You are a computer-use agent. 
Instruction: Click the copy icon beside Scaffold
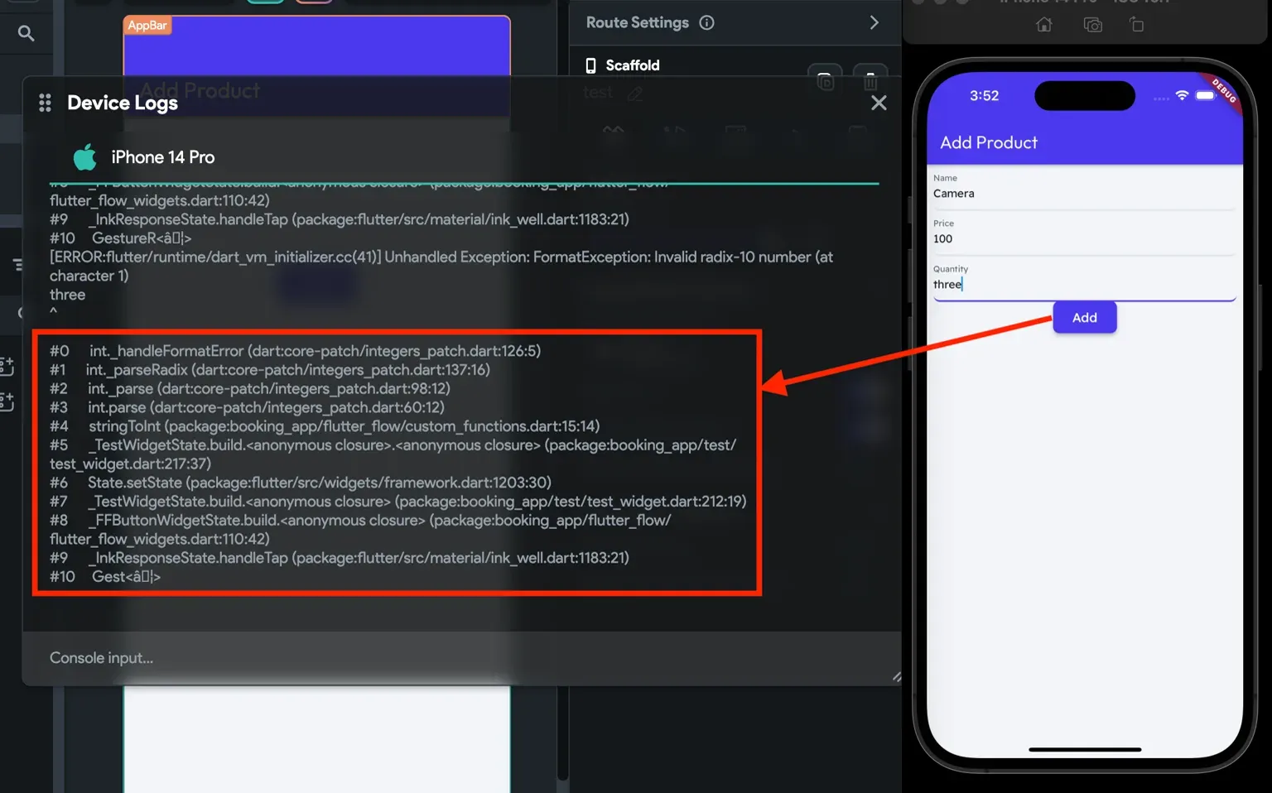pos(825,80)
